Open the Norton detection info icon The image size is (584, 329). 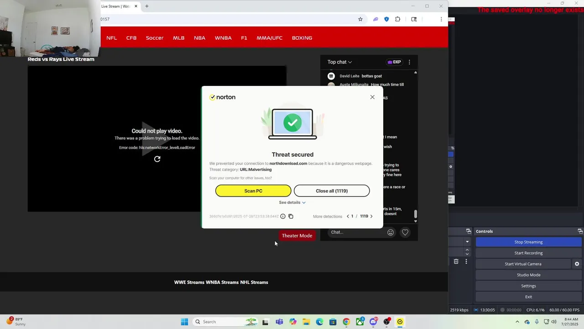[x=283, y=216]
